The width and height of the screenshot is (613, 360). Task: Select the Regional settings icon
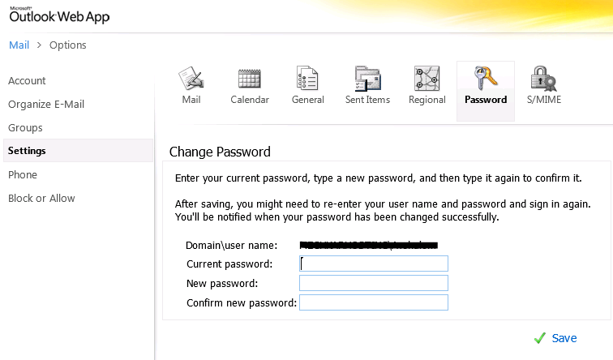point(427,79)
